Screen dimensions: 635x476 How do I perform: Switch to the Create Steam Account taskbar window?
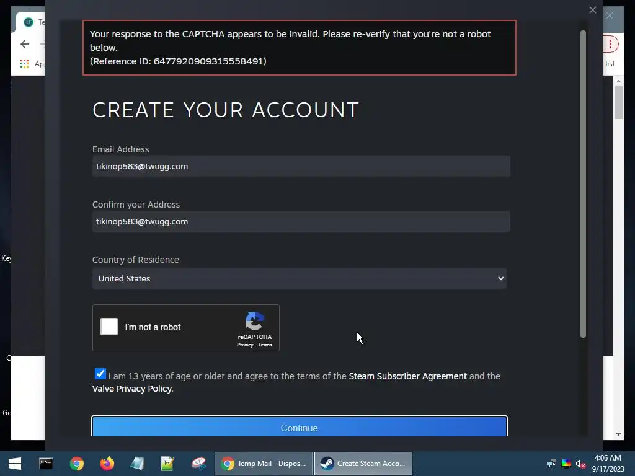coord(363,464)
